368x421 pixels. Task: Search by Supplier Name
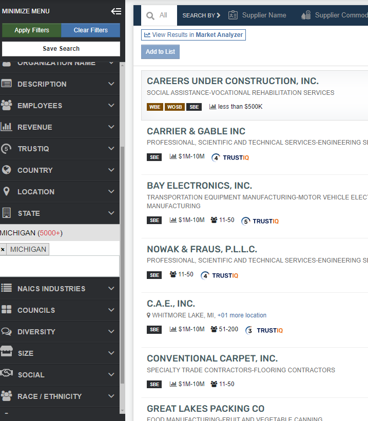pyautogui.click(x=257, y=15)
